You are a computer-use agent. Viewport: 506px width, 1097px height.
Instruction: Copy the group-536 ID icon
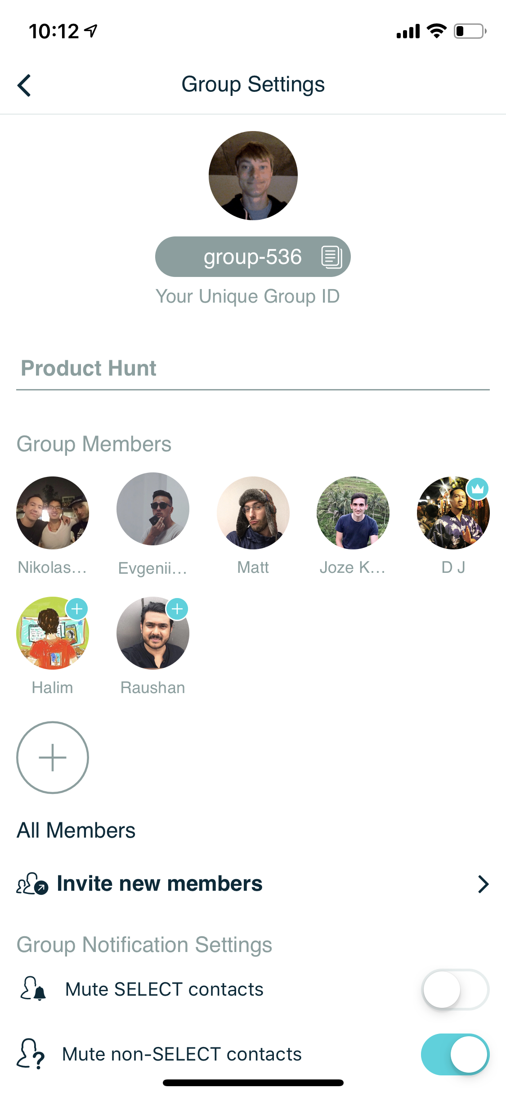pyautogui.click(x=331, y=257)
